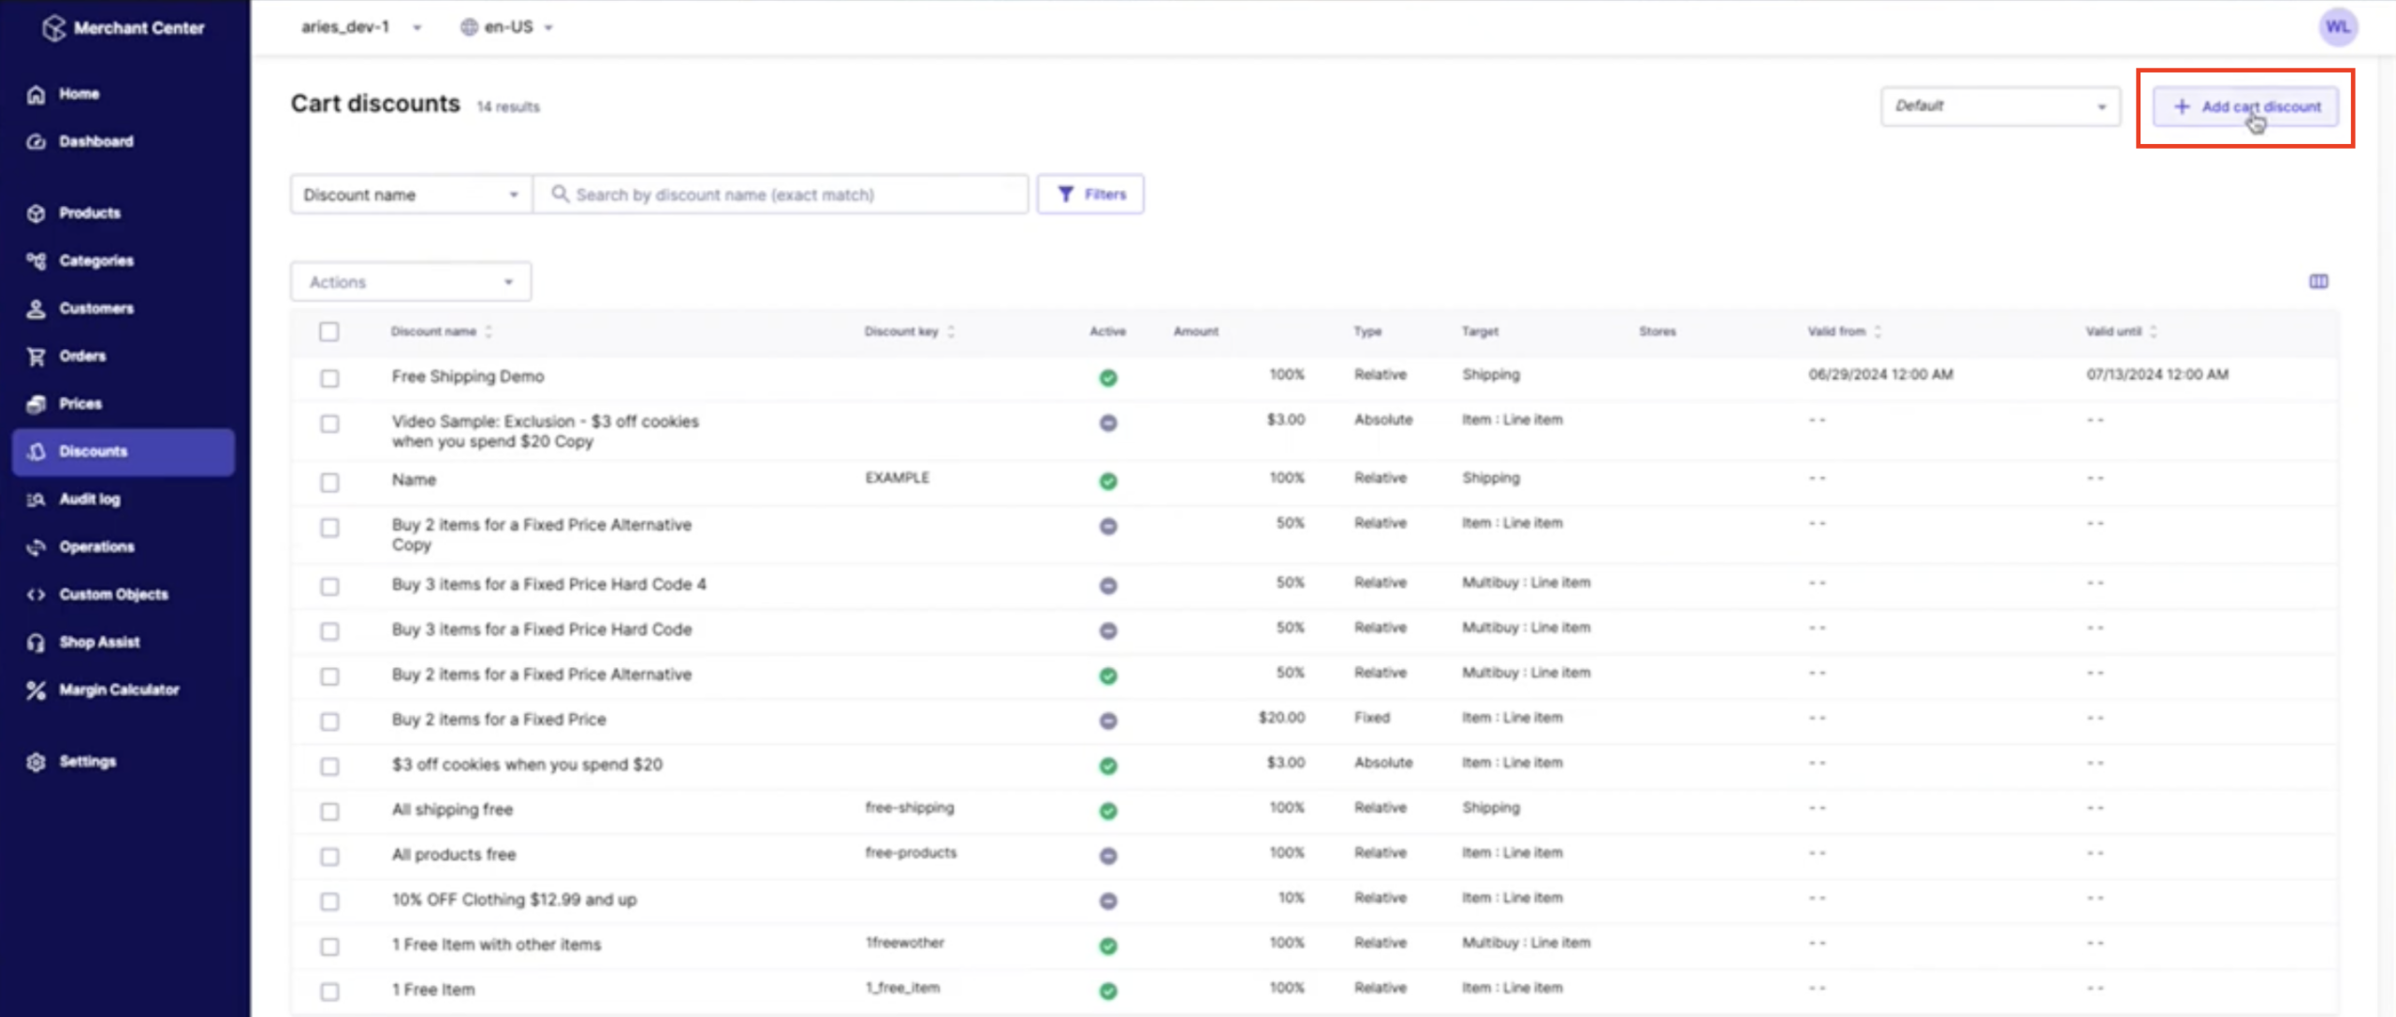Click inactive status icon for Buy 2 items for a Fixed Price
Viewport: 2396px width, 1017px height.
[x=1108, y=721]
